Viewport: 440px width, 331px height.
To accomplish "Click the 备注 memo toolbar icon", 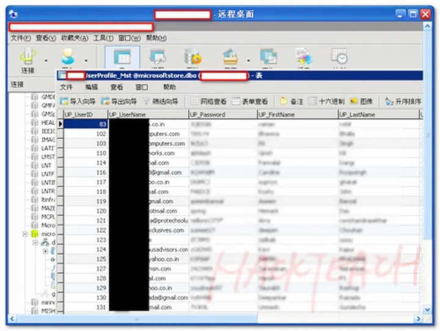I will [292, 101].
